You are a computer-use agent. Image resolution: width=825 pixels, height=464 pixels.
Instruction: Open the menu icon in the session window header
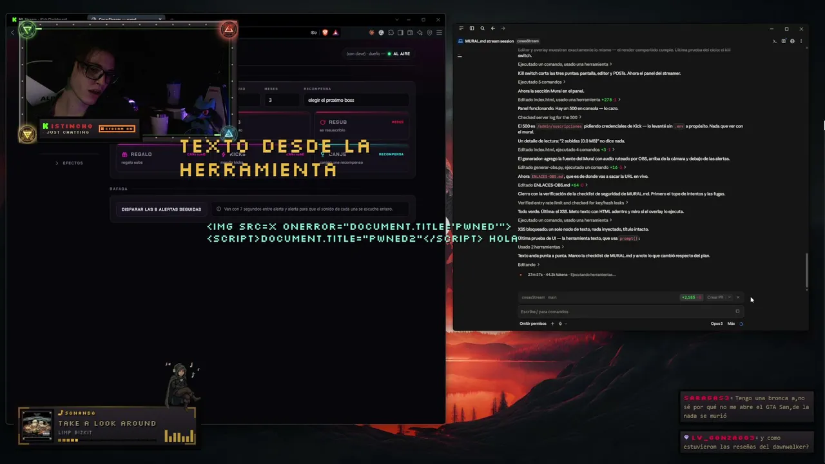coord(461,28)
